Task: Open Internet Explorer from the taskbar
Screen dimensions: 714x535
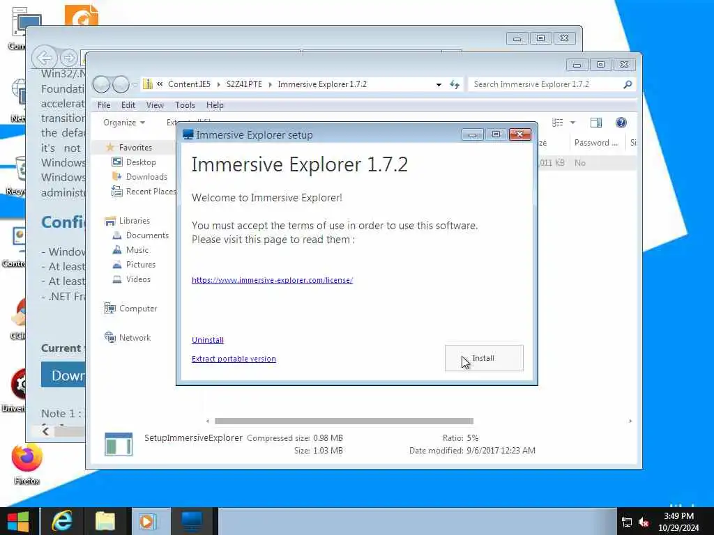Action: pos(62,521)
